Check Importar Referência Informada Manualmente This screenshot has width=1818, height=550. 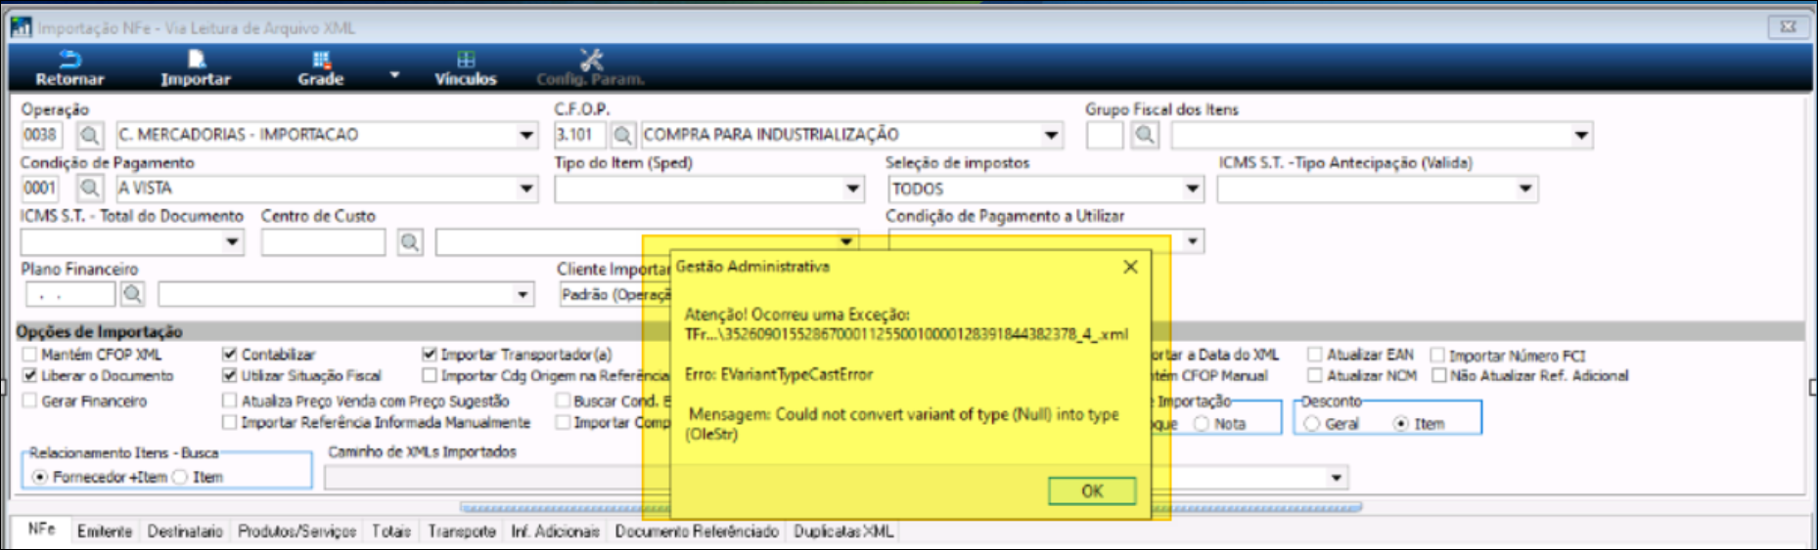pos(229,422)
